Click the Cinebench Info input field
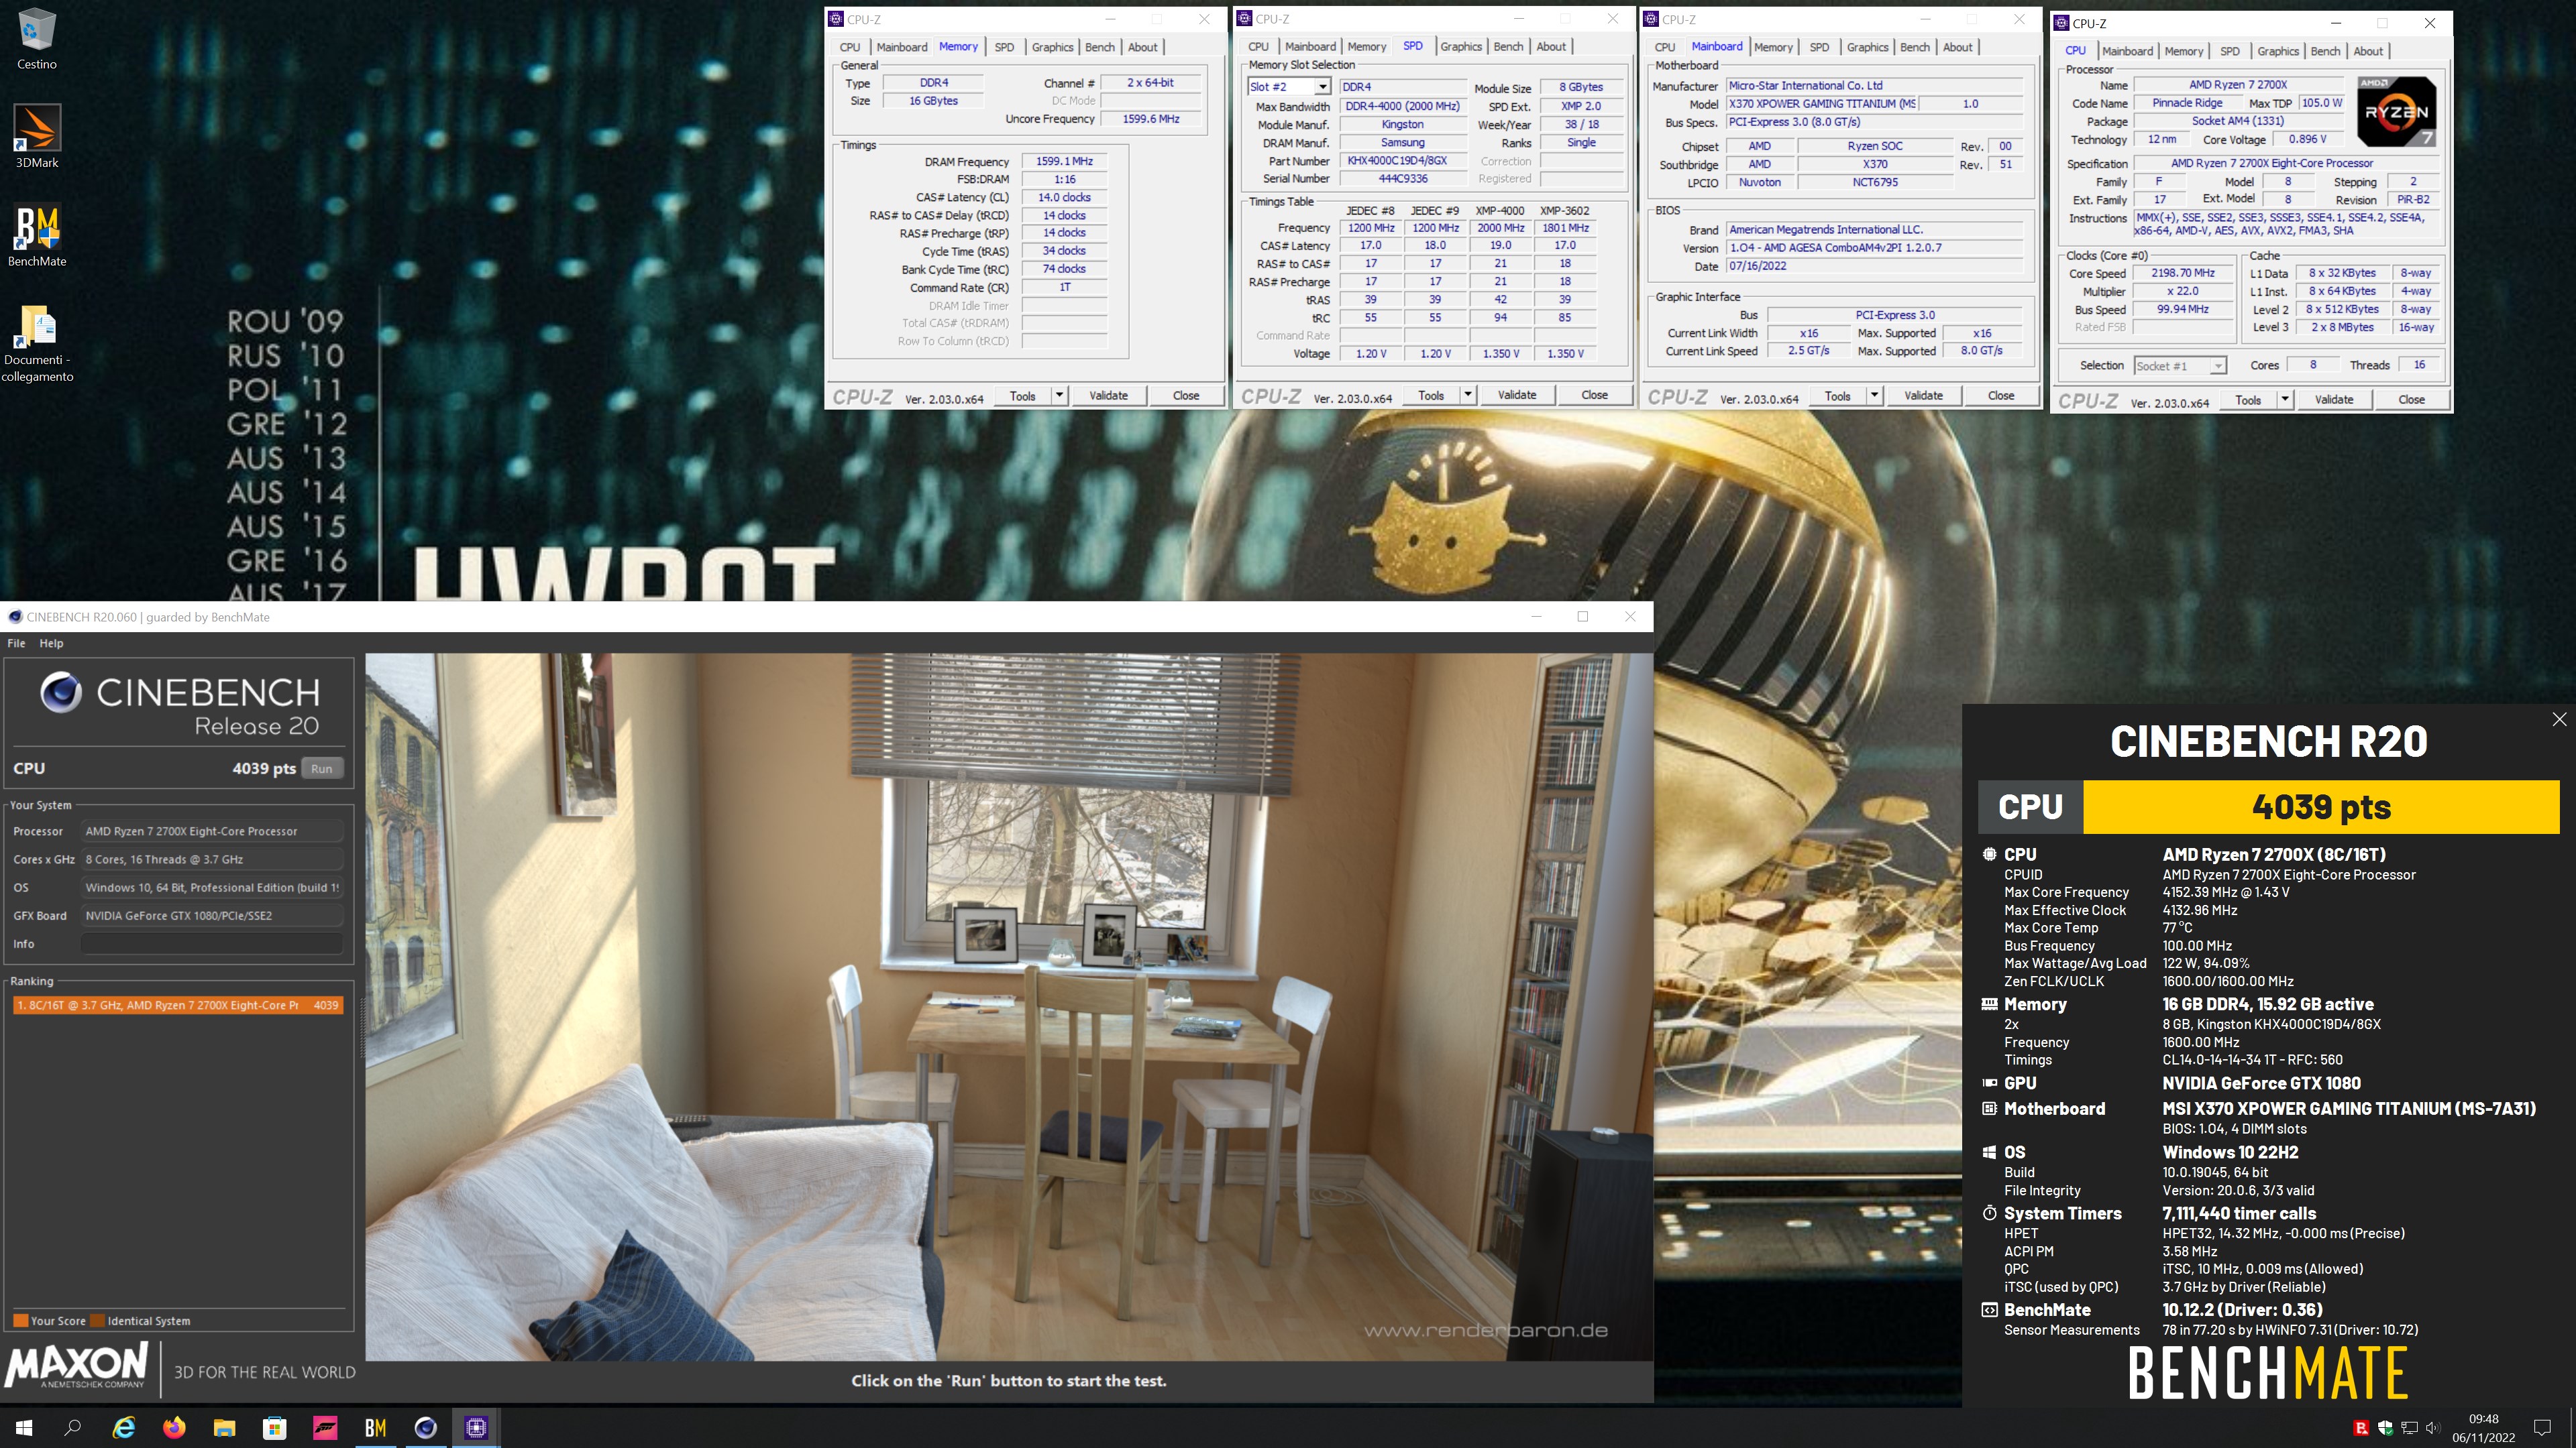Image resolution: width=2576 pixels, height=1448 pixels. tap(212, 943)
